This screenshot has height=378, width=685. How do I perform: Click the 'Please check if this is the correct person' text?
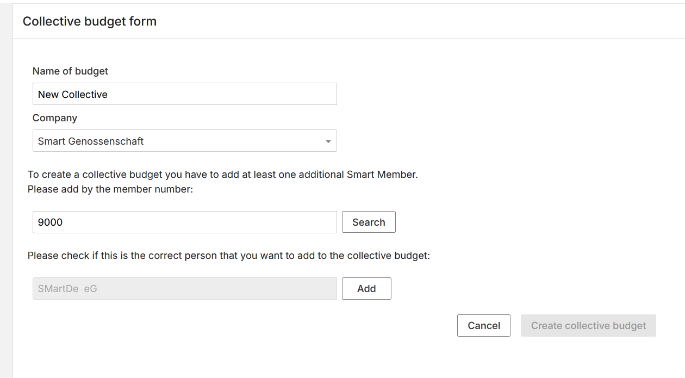point(229,256)
